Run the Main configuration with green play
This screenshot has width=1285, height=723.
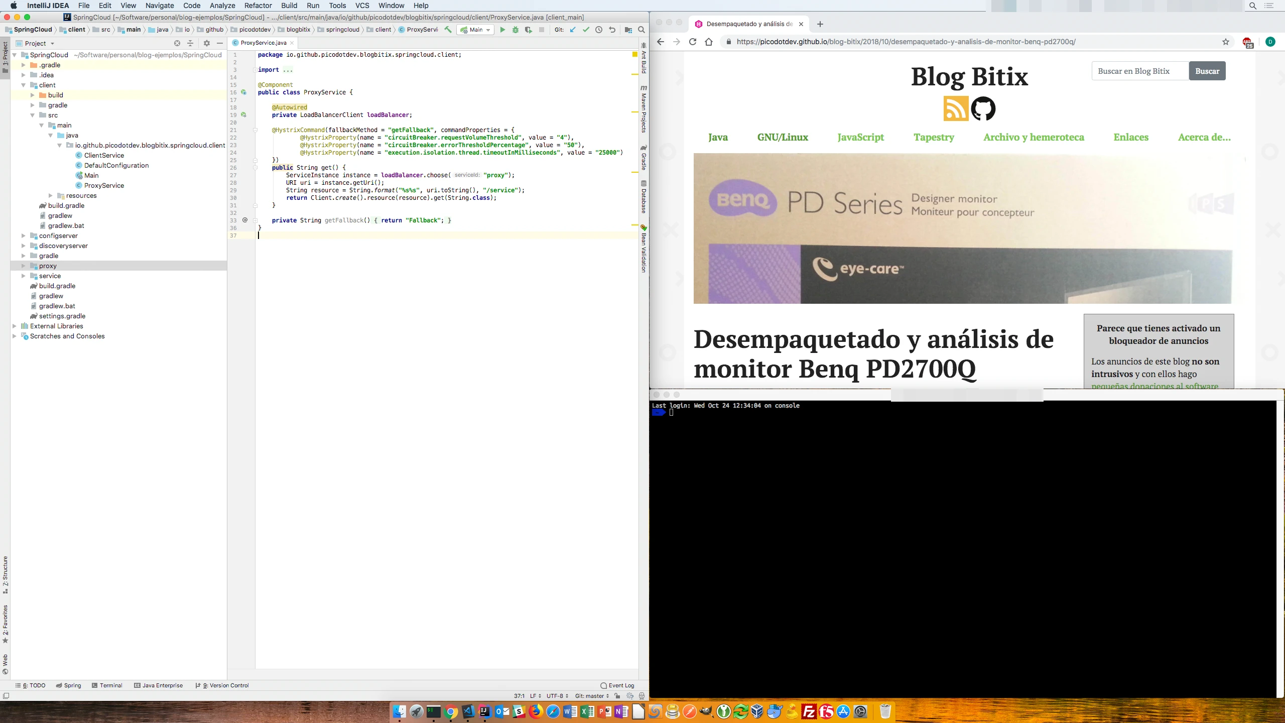pos(502,30)
